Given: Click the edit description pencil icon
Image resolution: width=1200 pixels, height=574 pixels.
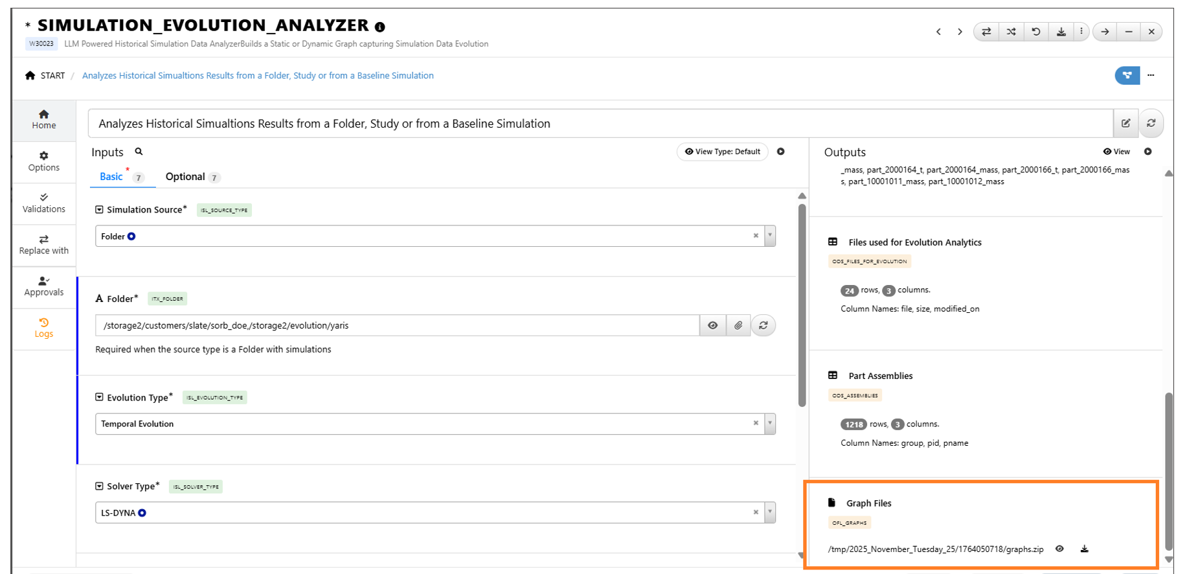Looking at the screenshot, I should (1126, 123).
